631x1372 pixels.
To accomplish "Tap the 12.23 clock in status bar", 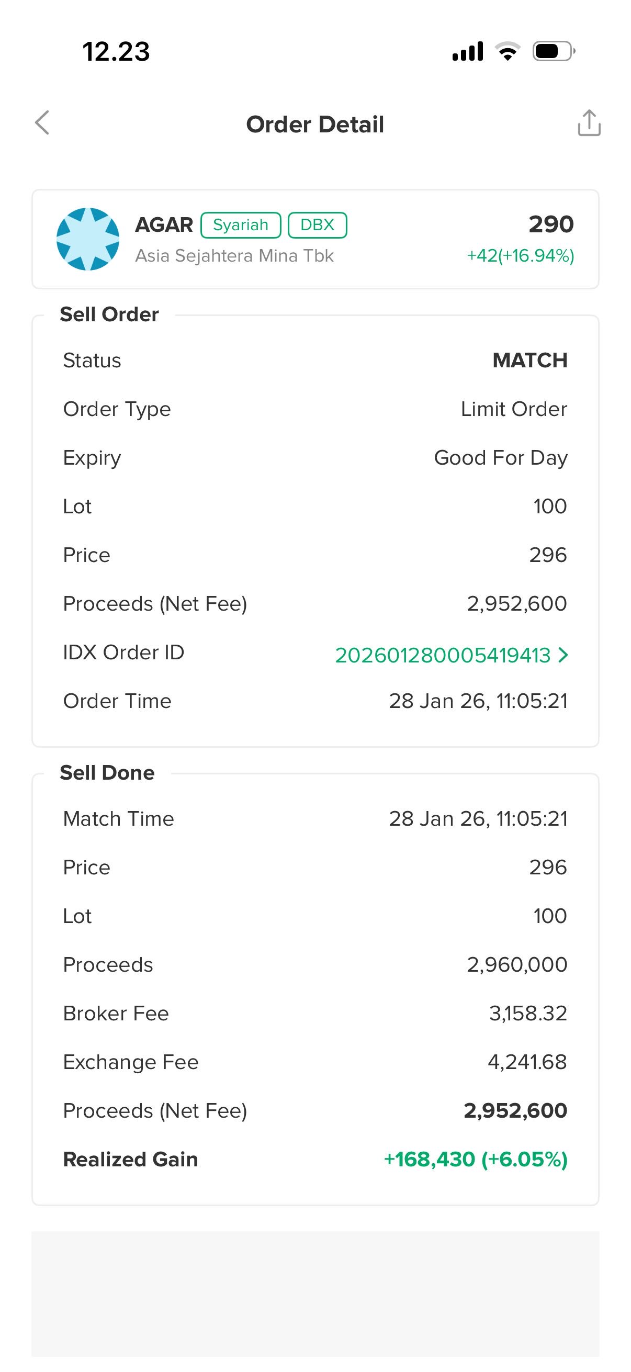I will point(116,52).
